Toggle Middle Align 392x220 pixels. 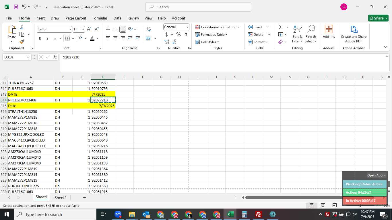(x=115, y=29)
